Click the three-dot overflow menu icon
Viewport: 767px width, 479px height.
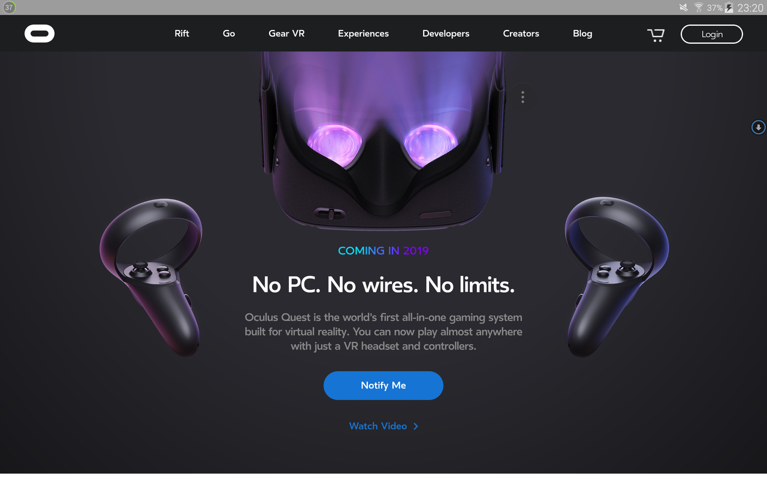[x=523, y=97]
